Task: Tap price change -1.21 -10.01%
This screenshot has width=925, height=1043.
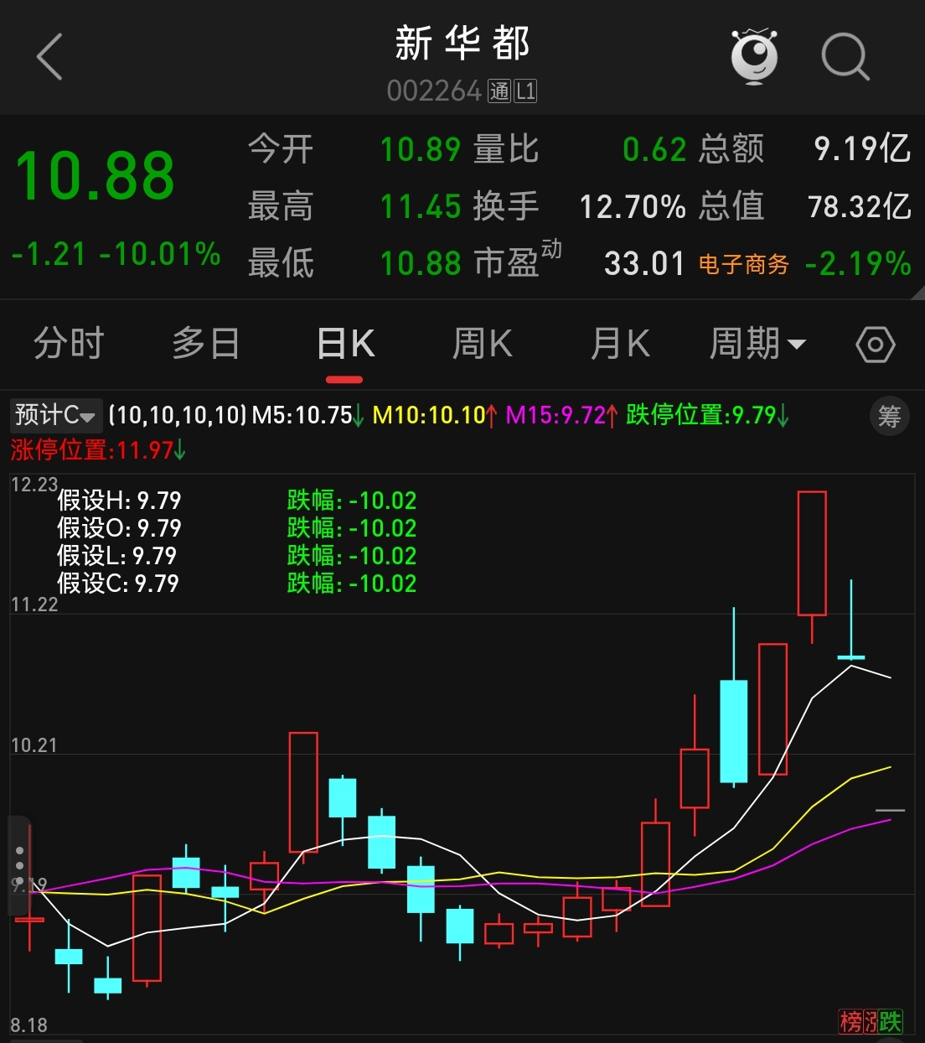Action: point(116,254)
